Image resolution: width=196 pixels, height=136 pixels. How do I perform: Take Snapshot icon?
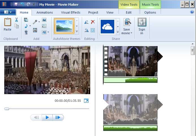click(35, 30)
